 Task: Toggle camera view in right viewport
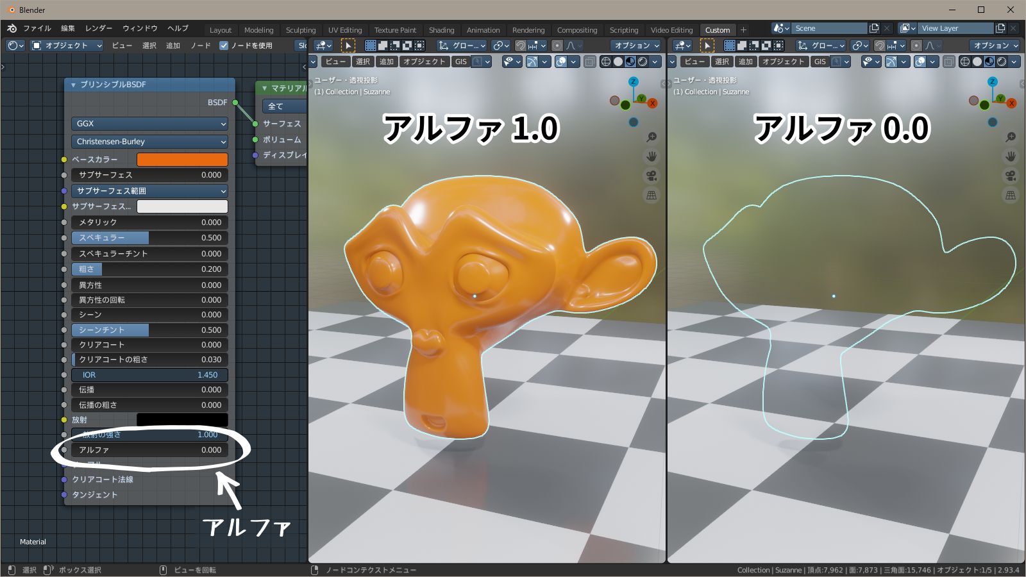pyautogui.click(x=1011, y=176)
